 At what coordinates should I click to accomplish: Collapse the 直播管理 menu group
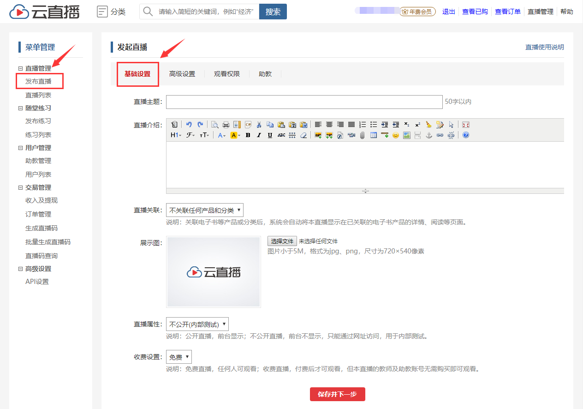pos(20,68)
